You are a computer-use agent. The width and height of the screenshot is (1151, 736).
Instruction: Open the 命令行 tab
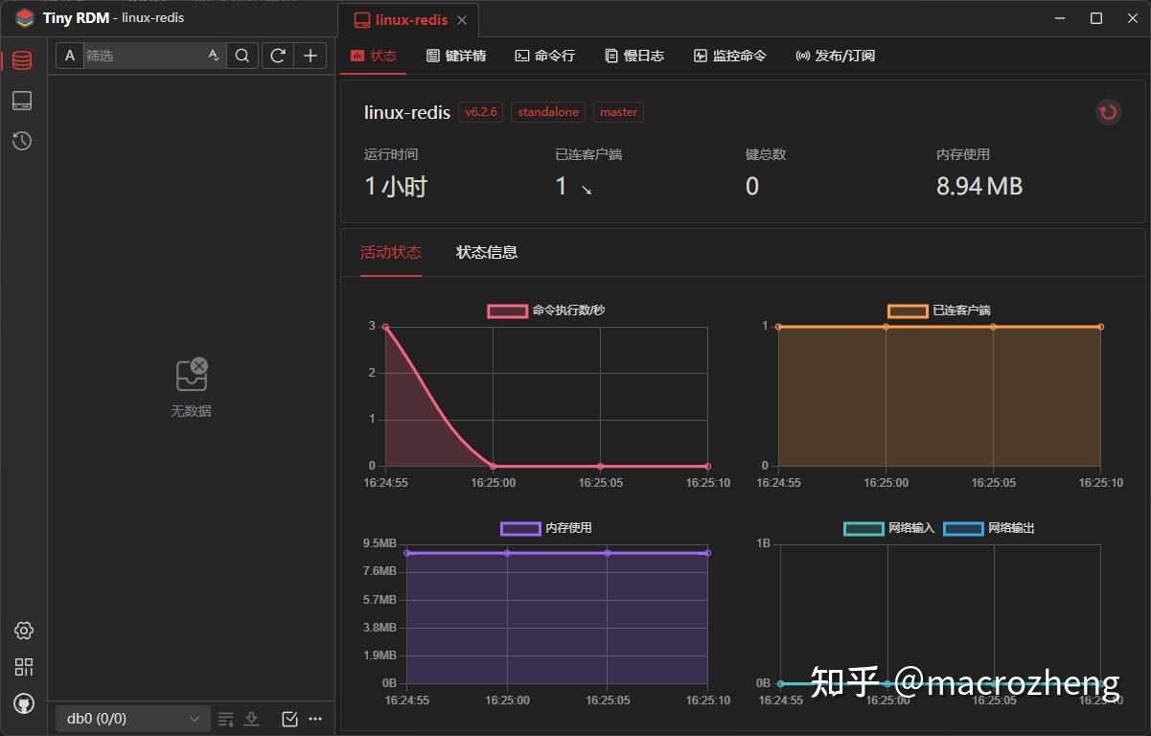(544, 55)
